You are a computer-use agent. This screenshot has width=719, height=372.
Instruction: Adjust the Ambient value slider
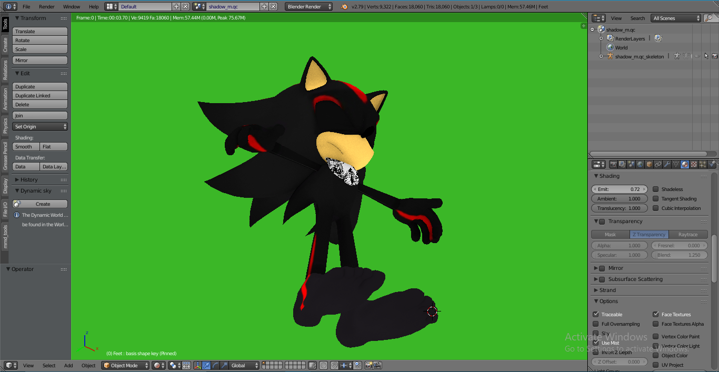[620, 198]
